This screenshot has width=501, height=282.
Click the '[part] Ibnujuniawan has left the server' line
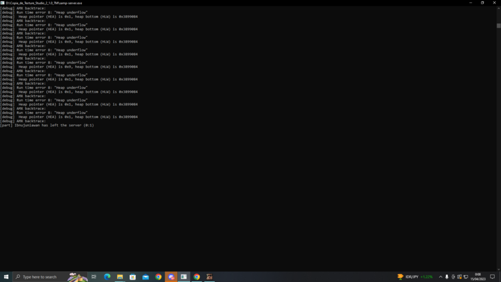[x=47, y=125]
